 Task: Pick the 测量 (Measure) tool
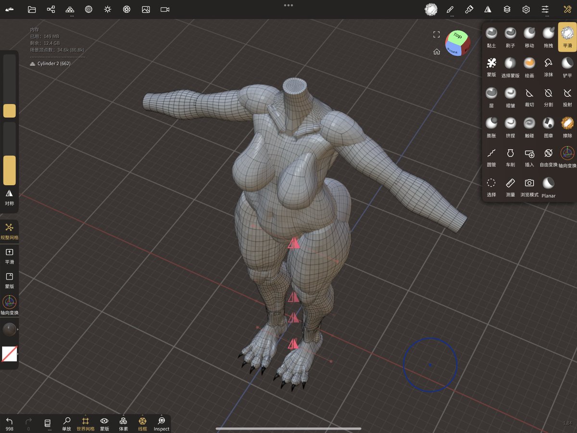click(x=510, y=187)
